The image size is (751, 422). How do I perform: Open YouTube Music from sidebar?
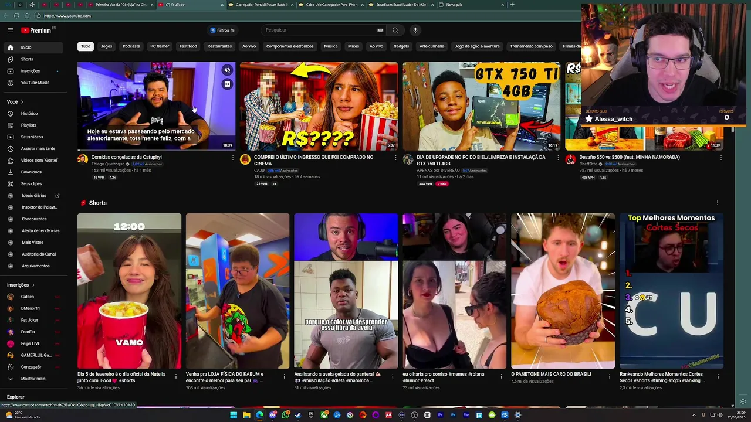coord(33,83)
